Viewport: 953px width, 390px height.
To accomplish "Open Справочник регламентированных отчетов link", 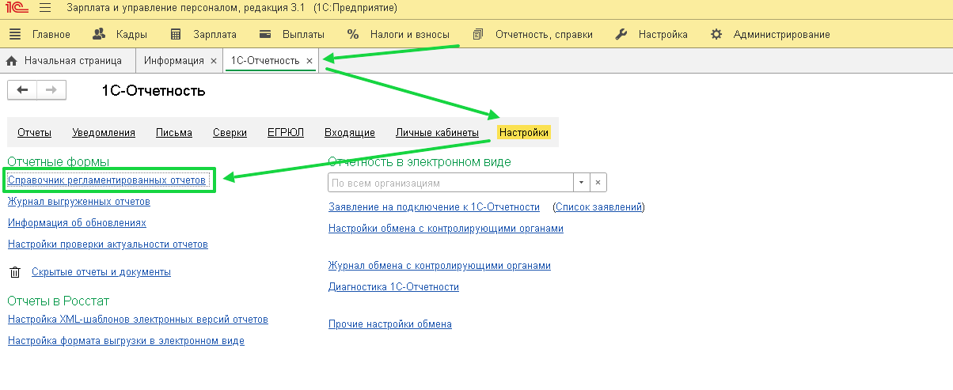I will click(107, 180).
